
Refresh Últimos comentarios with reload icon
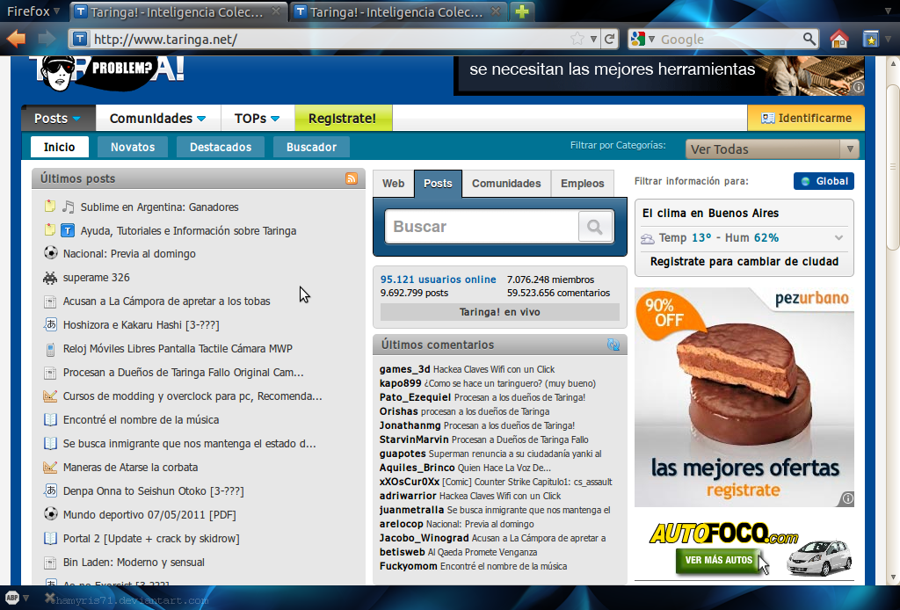coord(613,345)
